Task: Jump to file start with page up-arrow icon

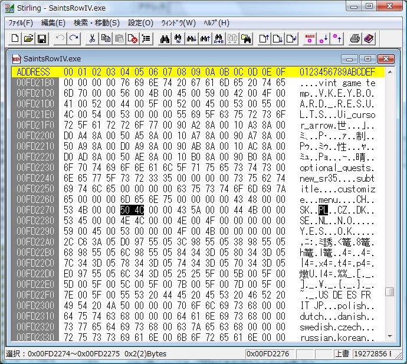Action: point(264,39)
